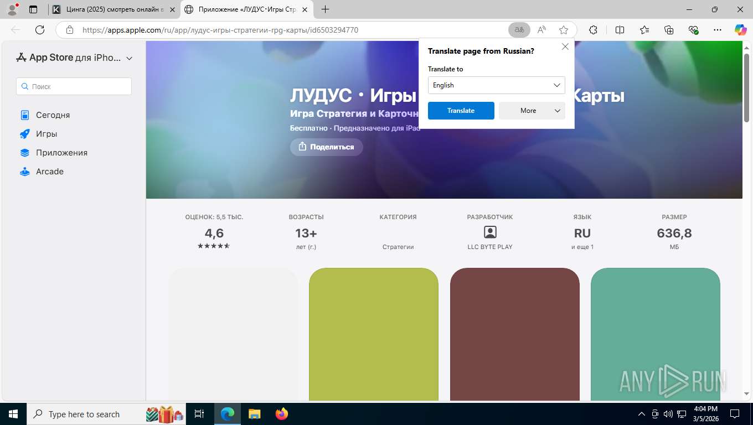
Task: Open the Split screen icon
Action: point(620,30)
